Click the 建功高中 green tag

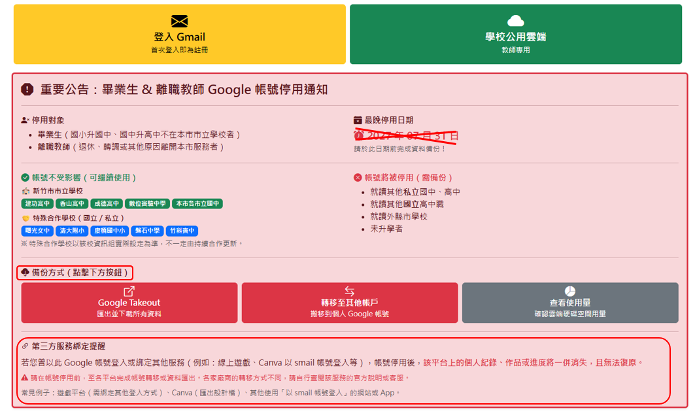(37, 204)
